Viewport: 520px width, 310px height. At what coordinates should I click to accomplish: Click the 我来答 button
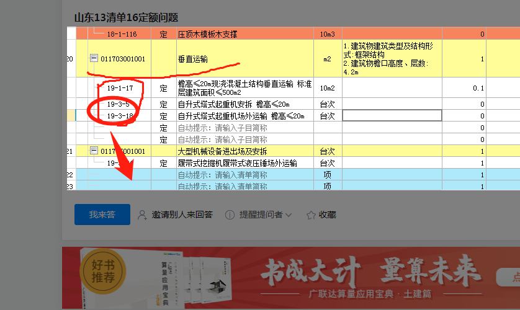[x=102, y=215]
